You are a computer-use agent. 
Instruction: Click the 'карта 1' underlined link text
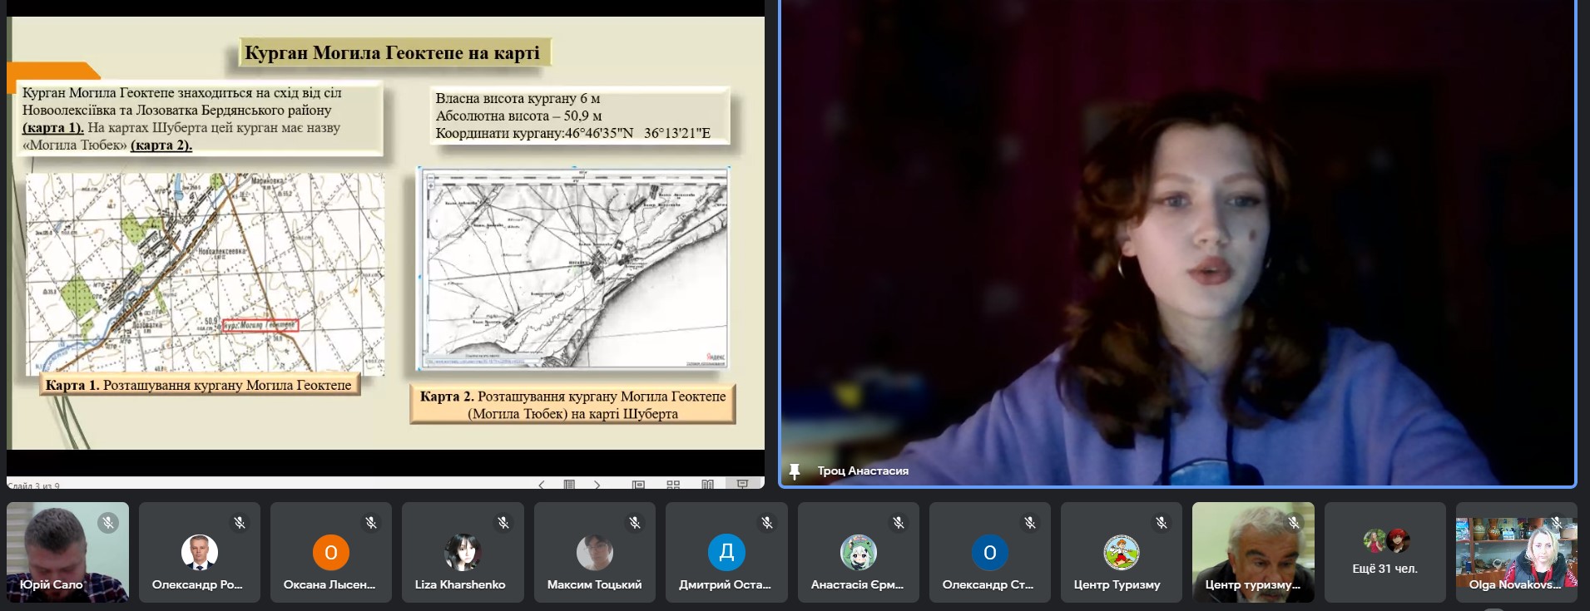[x=52, y=128]
